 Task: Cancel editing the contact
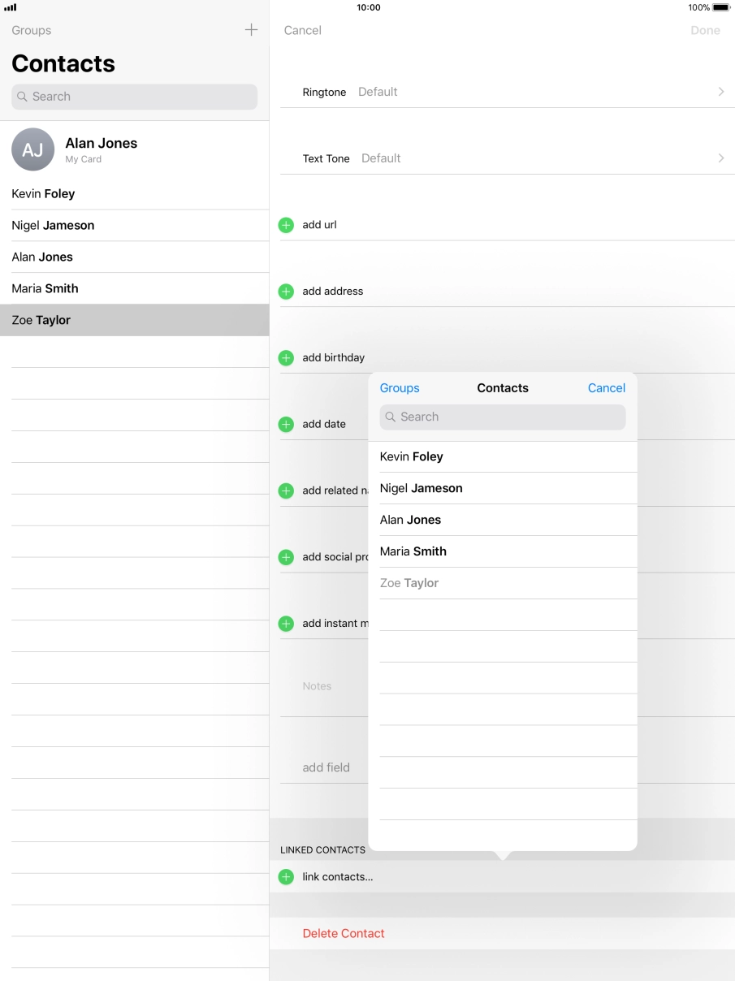(303, 30)
